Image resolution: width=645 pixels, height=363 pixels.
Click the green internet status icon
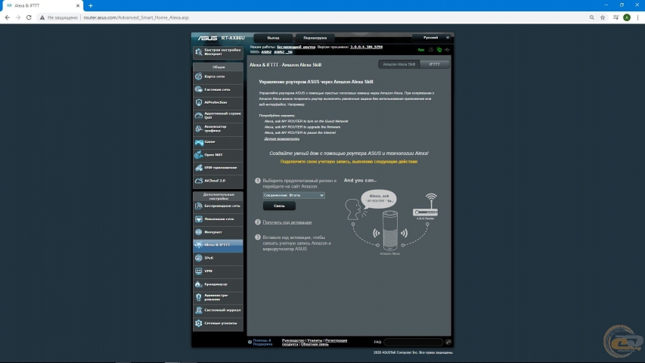439,50
